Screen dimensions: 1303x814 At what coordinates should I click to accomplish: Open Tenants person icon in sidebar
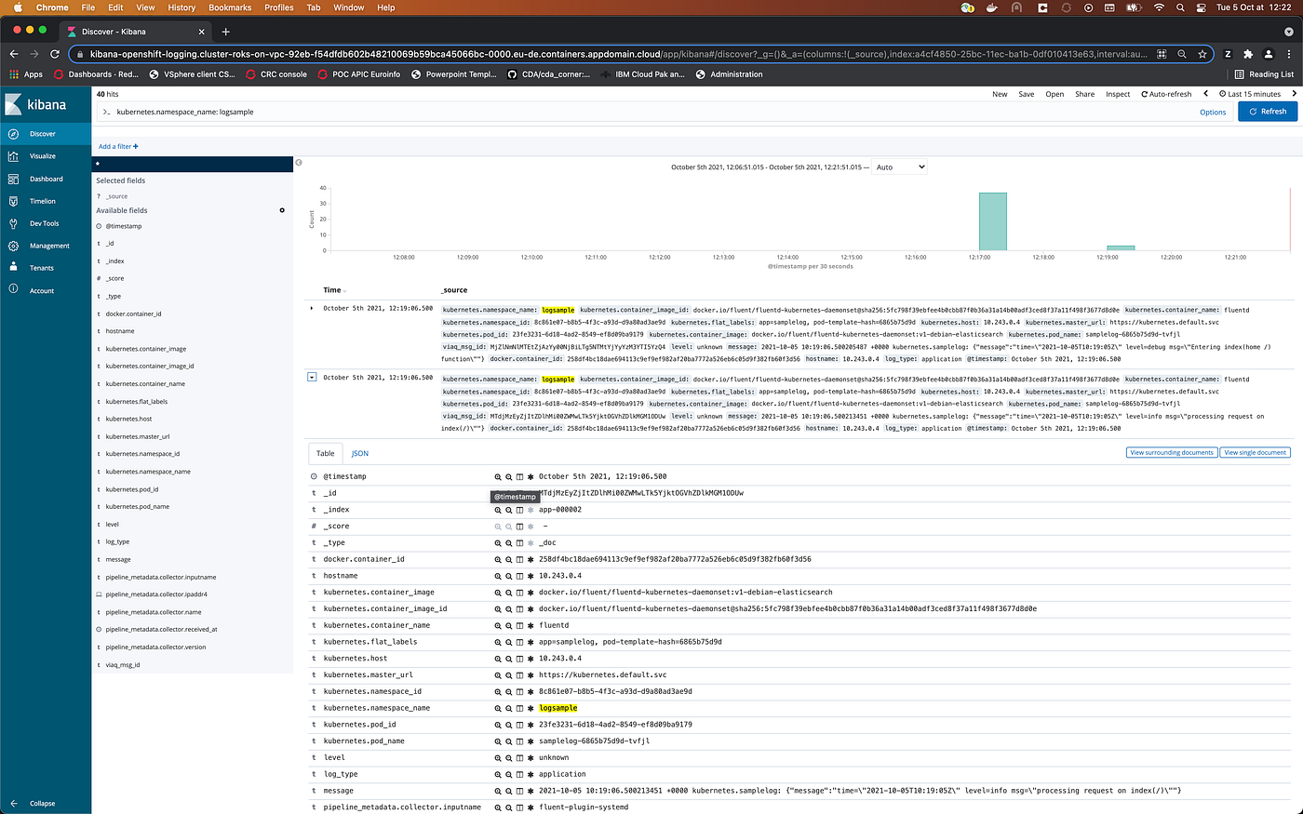coord(13,267)
